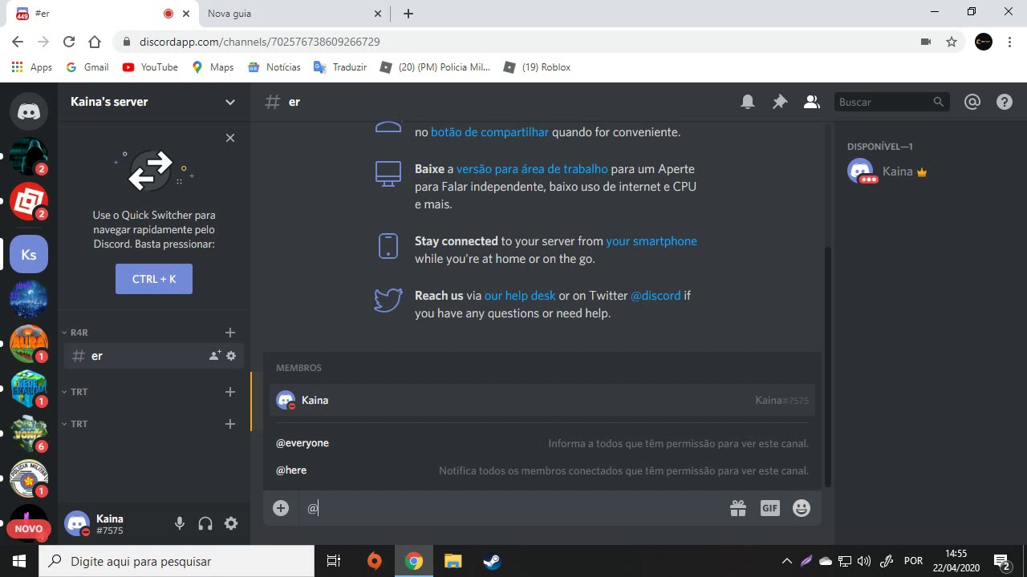This screenshot has width=1027, height=577.
Task: Open your smartphone link
Action: click(652, 241)
